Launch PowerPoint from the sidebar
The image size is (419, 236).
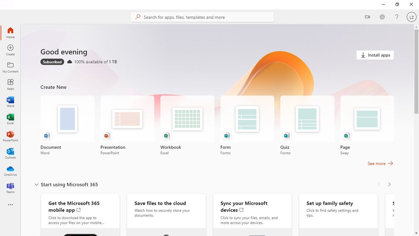[10, 136]
